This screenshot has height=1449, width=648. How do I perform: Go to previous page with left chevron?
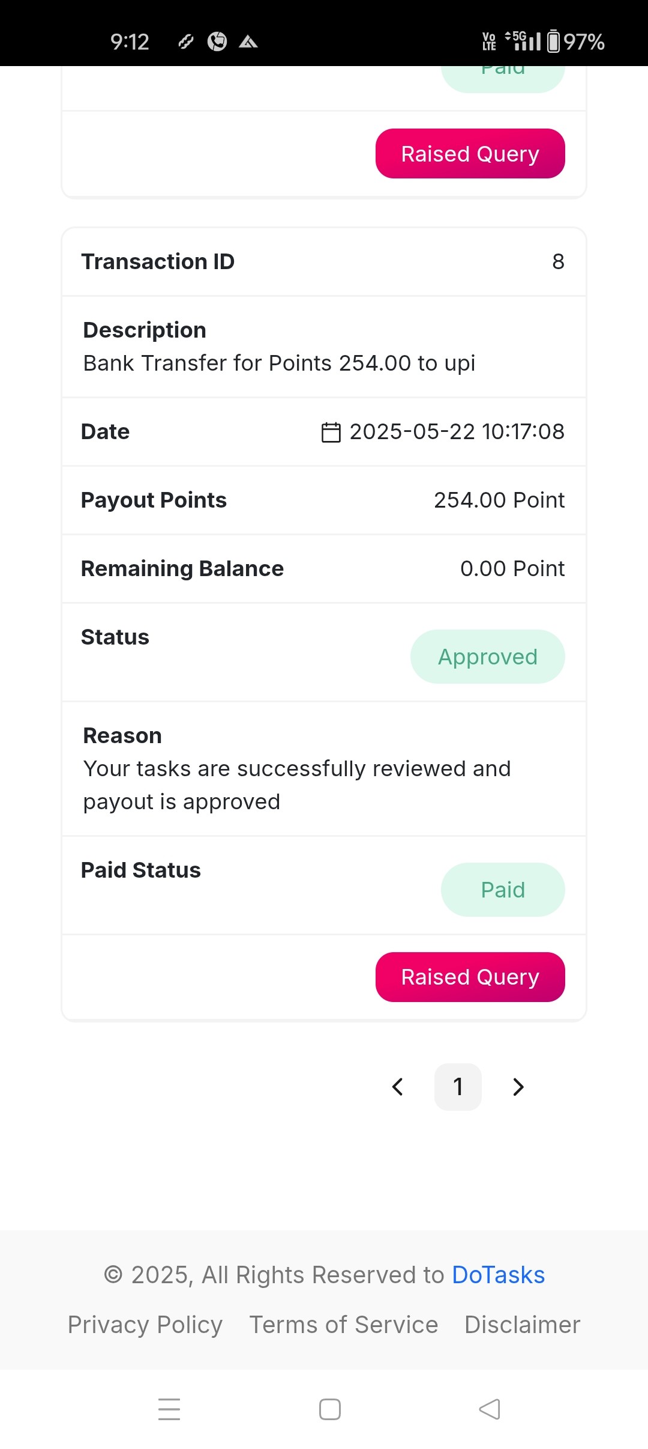point(397,1087)
